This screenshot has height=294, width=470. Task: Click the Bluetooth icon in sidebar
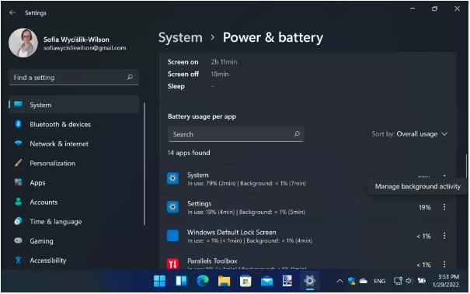click(19, 123)
